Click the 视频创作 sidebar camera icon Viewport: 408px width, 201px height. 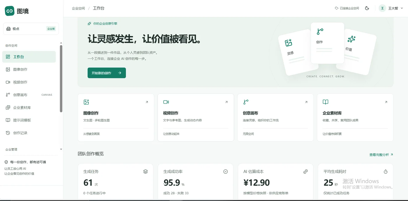pos(8,82)
